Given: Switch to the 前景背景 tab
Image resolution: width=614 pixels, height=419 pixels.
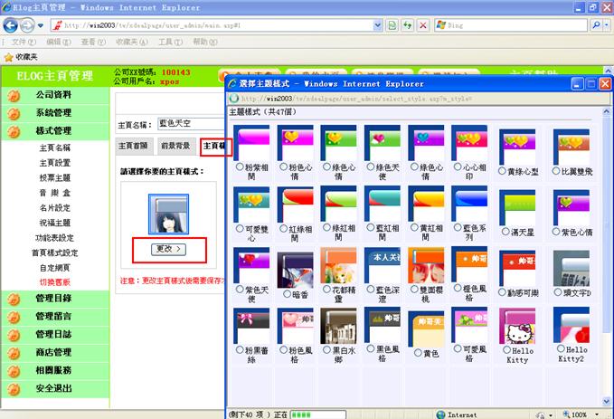Looking at the screenshot, I should point(175,146).
